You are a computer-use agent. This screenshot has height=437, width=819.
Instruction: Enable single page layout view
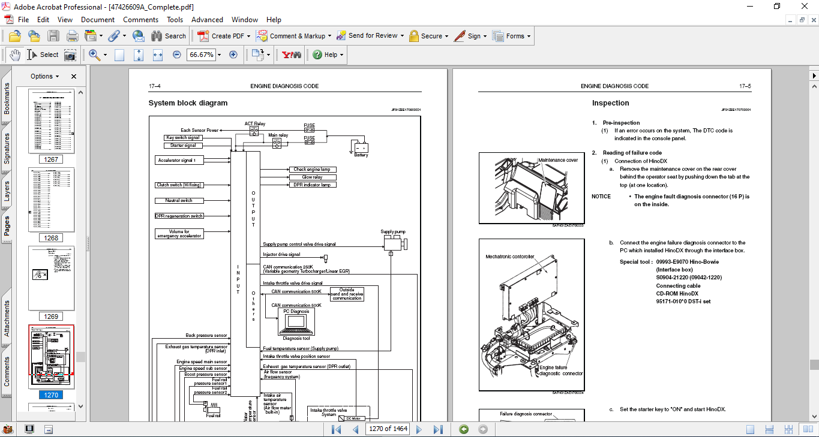(750, 429)
